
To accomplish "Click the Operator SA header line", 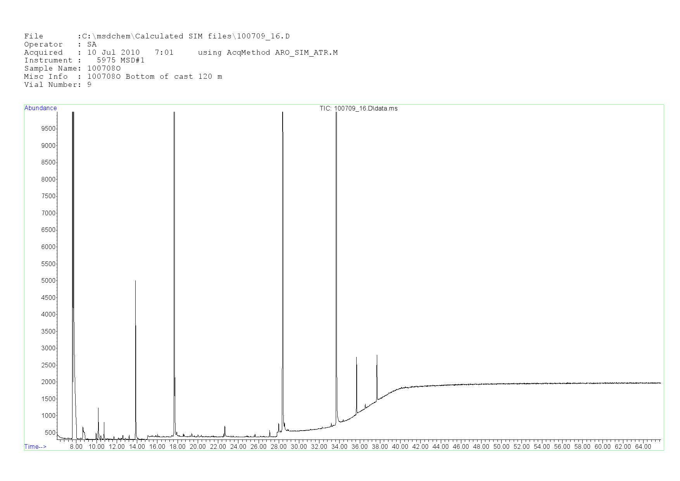I will point(60,45).
